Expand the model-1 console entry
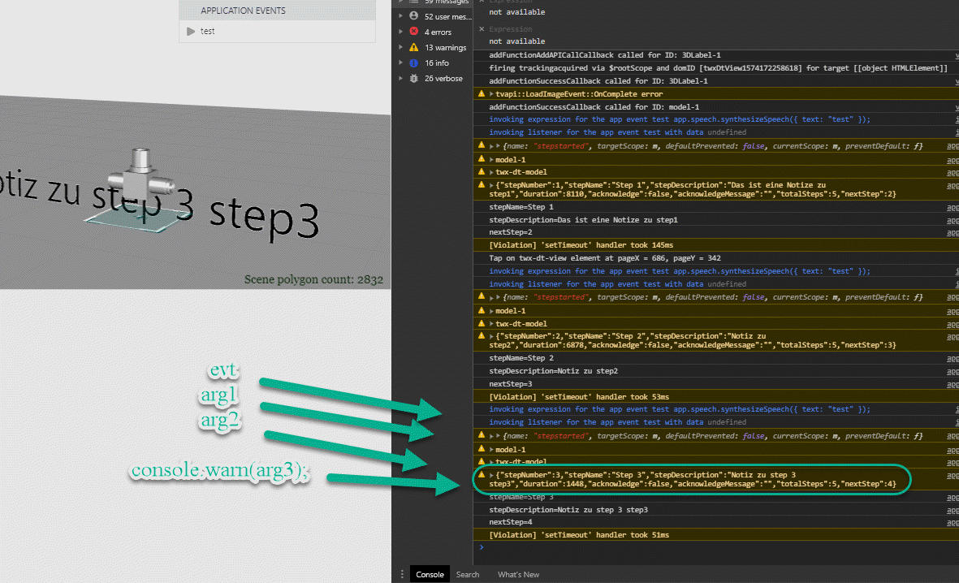The image size is (959, 583). (x=490, y=159)
